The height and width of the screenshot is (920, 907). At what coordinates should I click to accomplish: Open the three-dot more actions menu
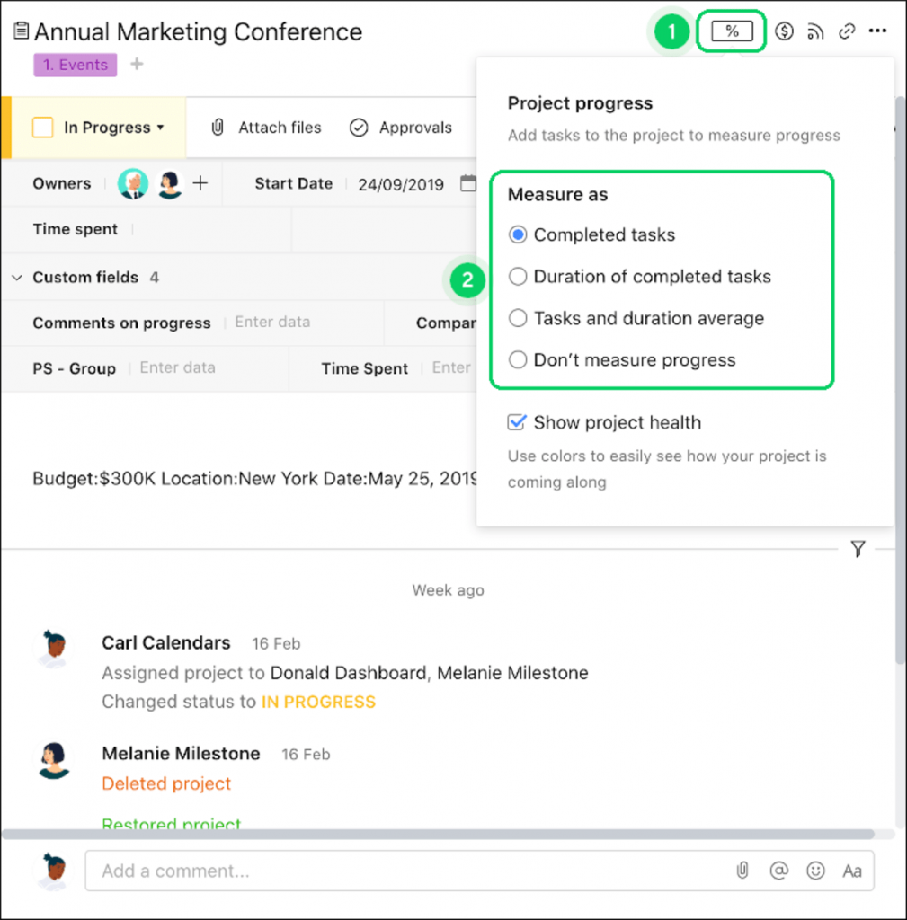click(x=876, y=31)
